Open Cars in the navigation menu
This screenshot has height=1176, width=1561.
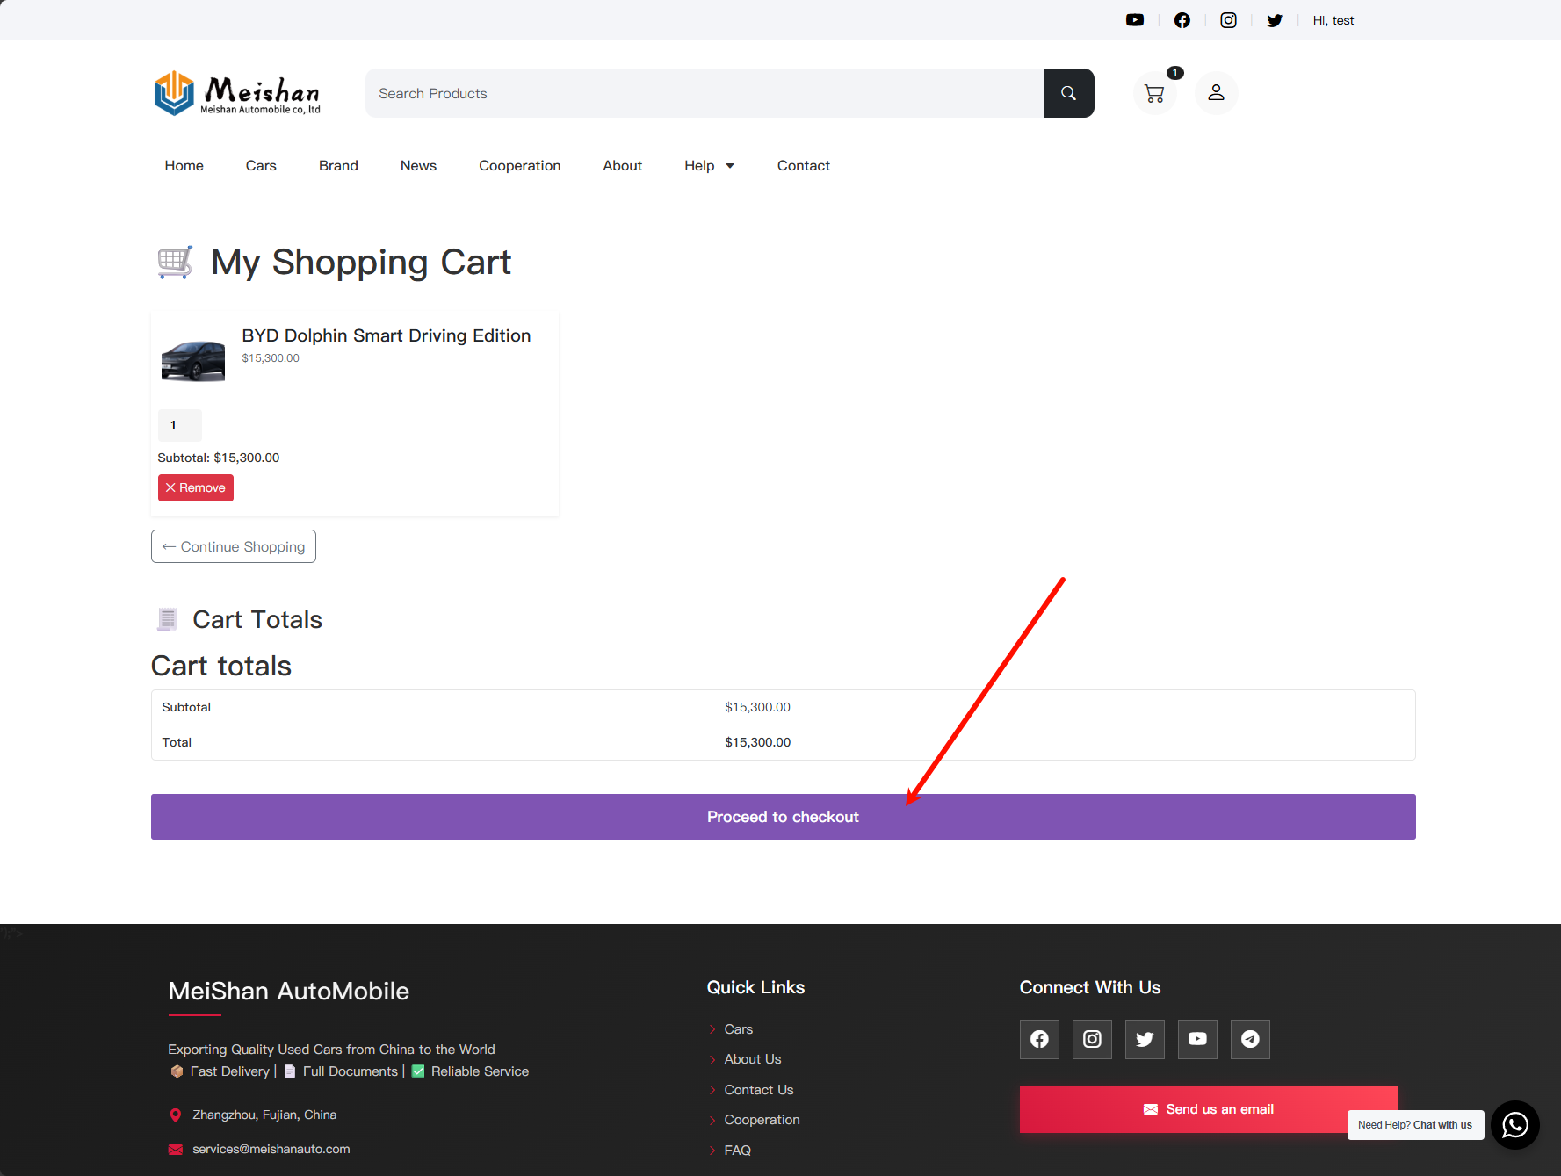pyautogui.click(x=261, y=166)
